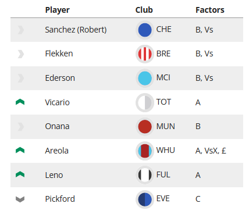Select the Areola factors cell A, VsX, £
Viewport: 249px width, 214px height.
[x=211, y=151]
